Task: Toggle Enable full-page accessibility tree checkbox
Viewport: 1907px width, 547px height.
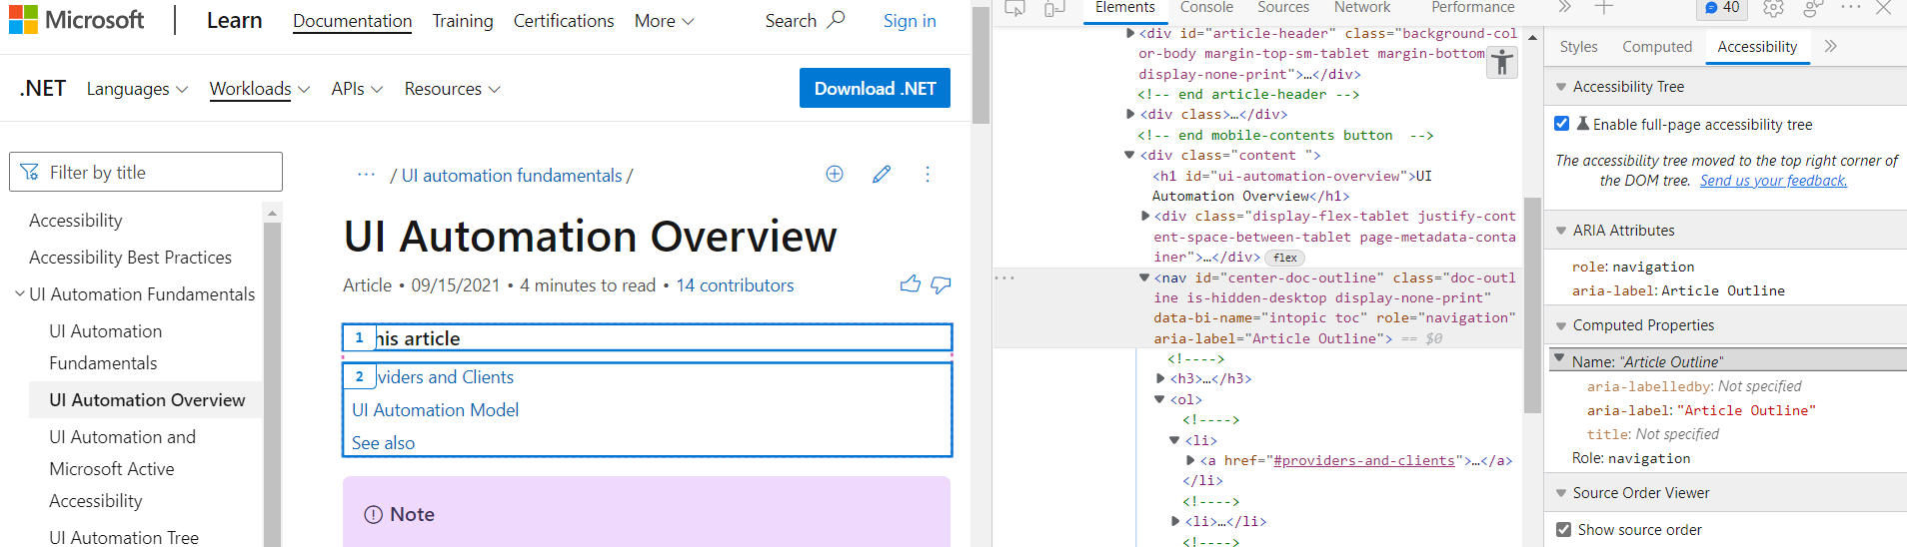Action: tap(1562, 124)
